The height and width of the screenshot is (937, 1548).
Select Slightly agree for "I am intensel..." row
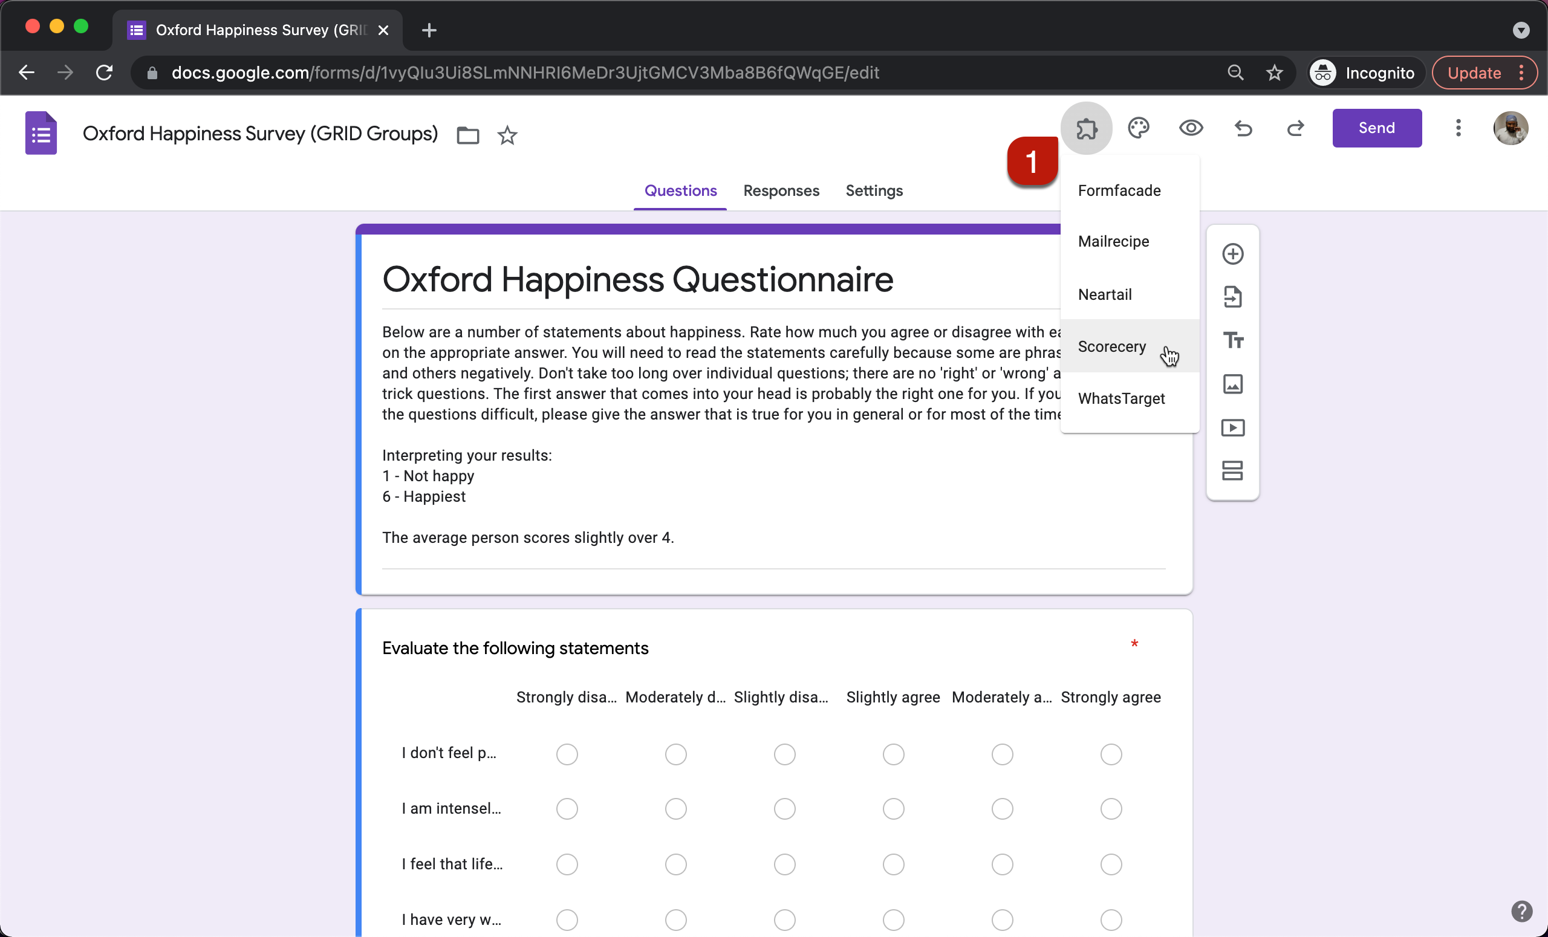click(x=893, y=809)
